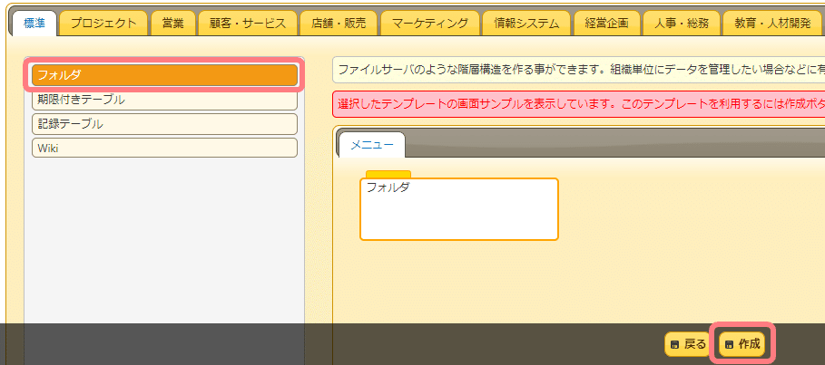825x365 pixels.
Task: Open the 教育・人材開発 tab
Action: 773,24
